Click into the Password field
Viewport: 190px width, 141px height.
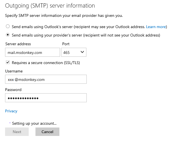(46, 98)
